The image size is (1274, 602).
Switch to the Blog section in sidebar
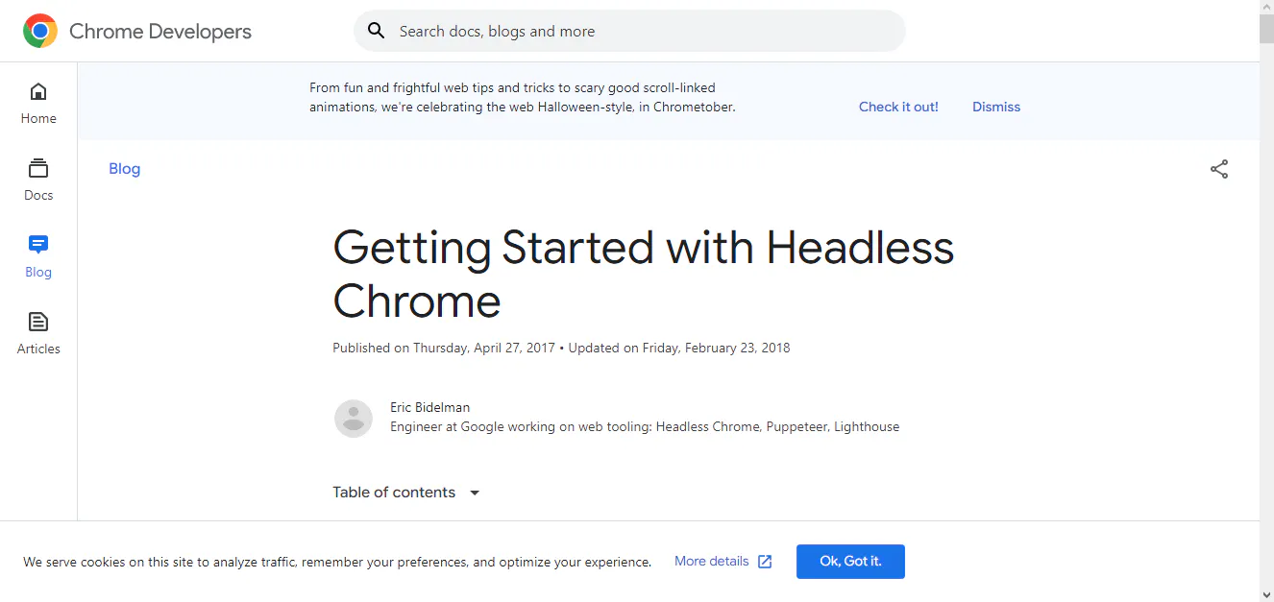(38, 256)
